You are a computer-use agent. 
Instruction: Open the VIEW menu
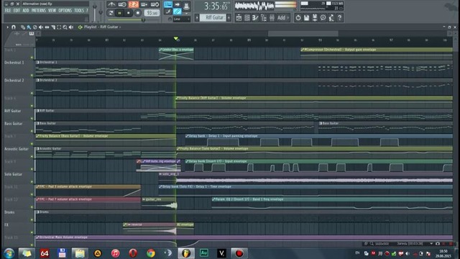[52, 11]
